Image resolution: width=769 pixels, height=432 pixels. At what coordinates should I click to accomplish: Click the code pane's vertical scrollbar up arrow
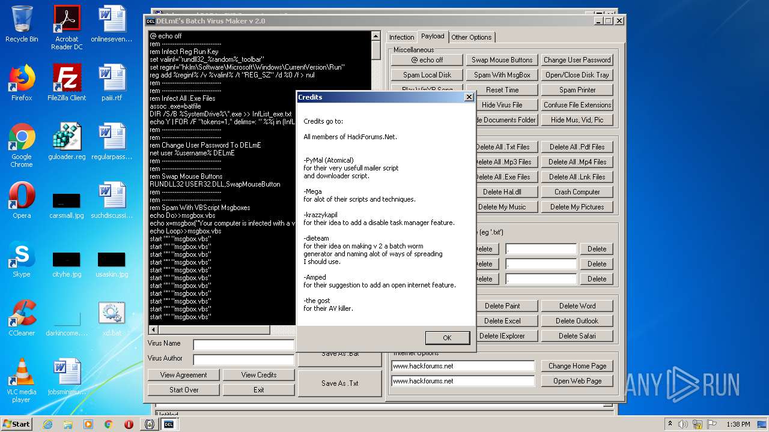[376, 36]
